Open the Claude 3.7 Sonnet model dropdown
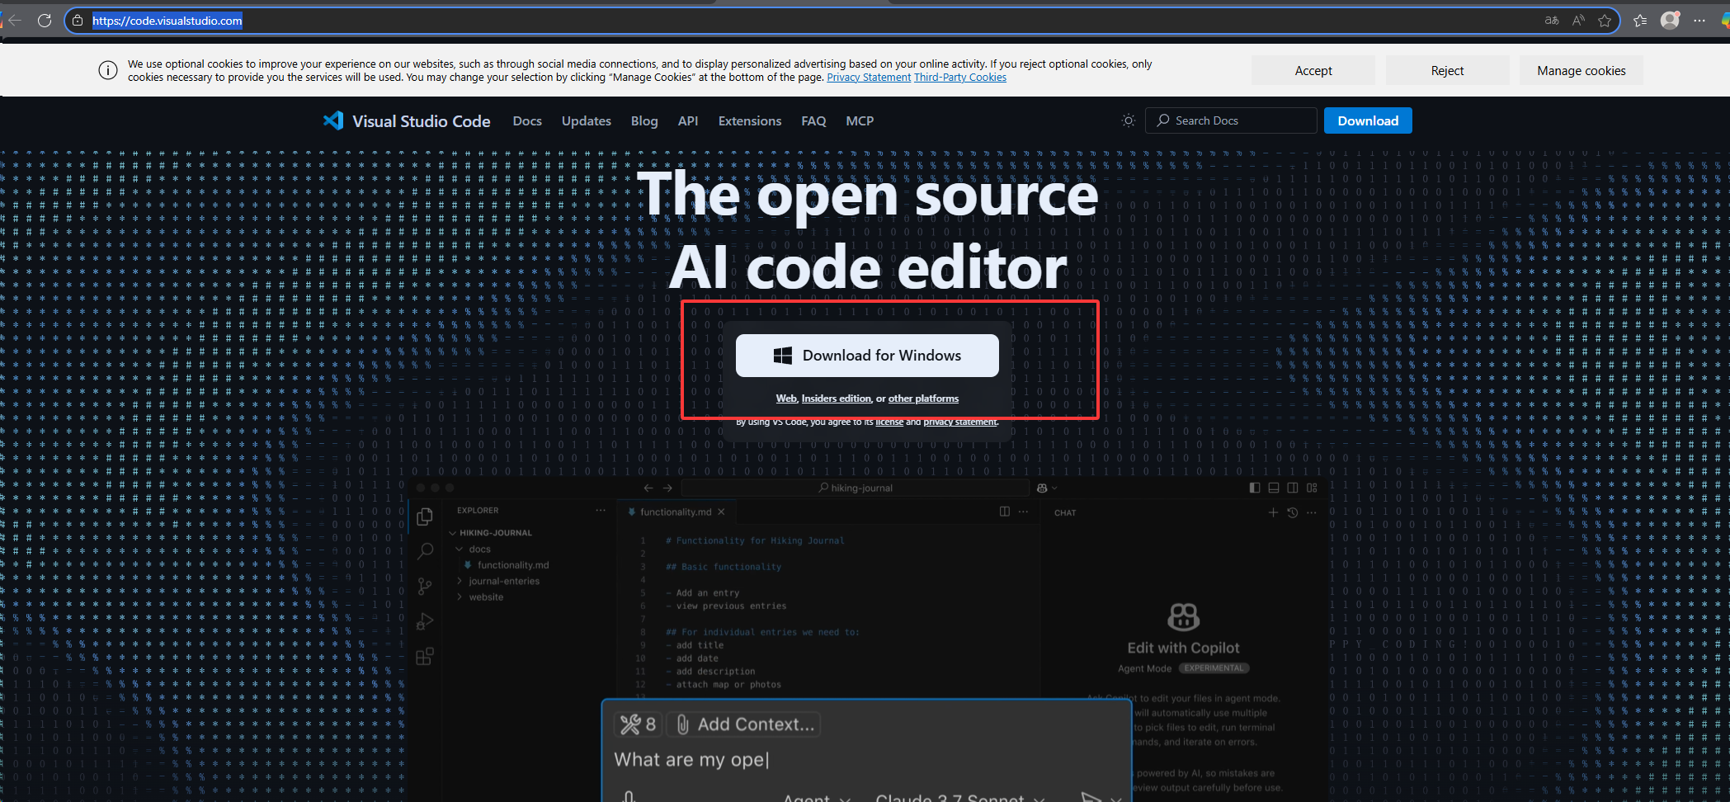1730x802 pixels. (960, 797)
